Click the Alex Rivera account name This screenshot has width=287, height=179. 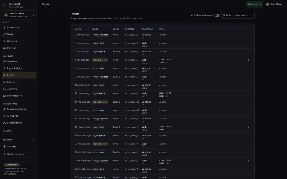(x=276, y=4)
